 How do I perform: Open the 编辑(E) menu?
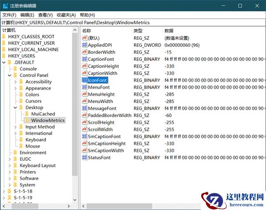(x=27, y=15)
